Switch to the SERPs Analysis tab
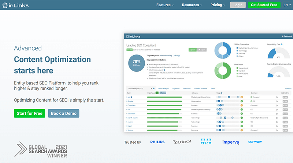The image size is (293, 163). [163, 88]
